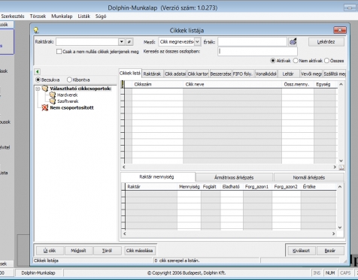Click the Kiválaszt button

301,251
